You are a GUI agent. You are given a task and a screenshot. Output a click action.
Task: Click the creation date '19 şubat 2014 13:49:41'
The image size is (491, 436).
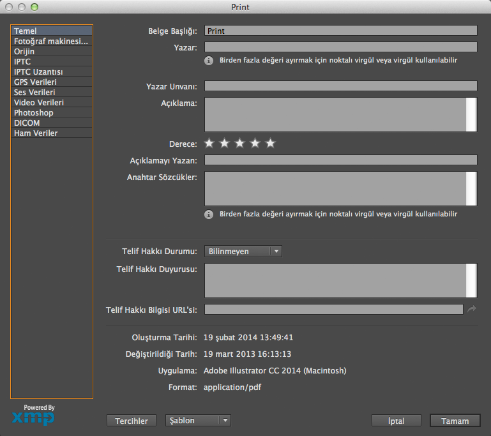click(248, 338)
